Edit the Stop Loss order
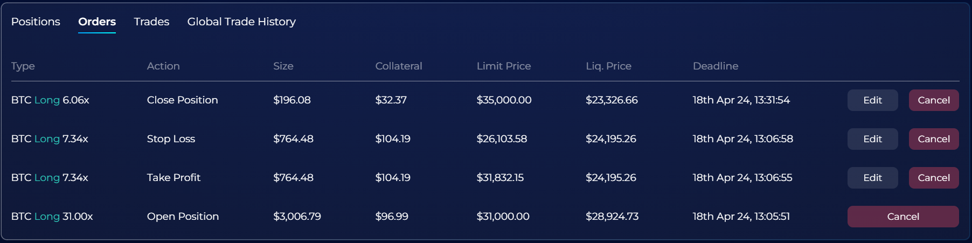Screen dimensions: 972x243 pos(872,139)
